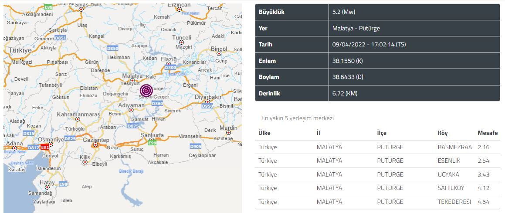The height and width of the screenshot is (213, 505).
Task: Click the Büyüklük 5.2 (Mw) value
Action: pyautogui.click(x=343, y=12)
